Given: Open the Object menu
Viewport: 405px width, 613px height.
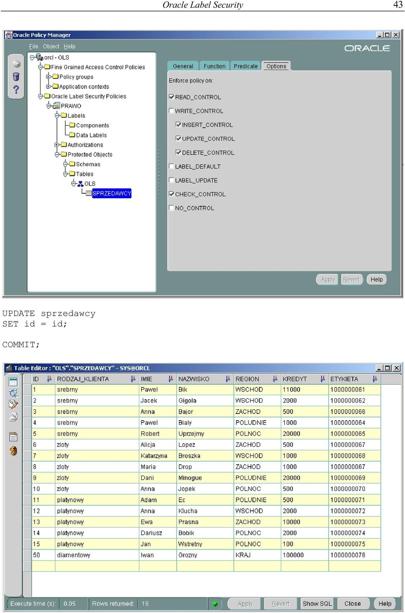Looking at the screenshot, I should [x=51, y=47].
